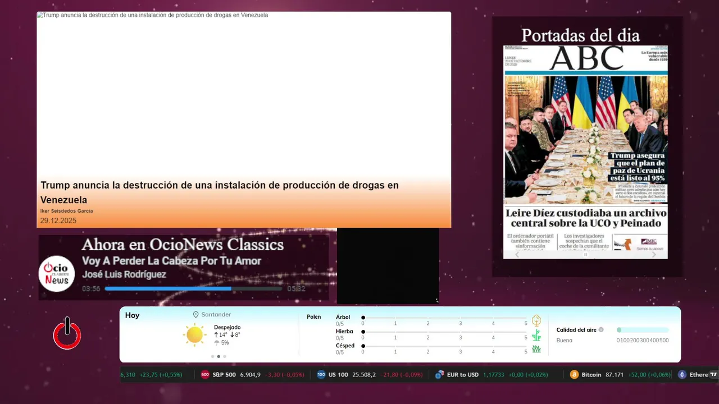719x404 pixels.
Task: Click the Ucrania peace plan headline box
Action: coord(637,167)
